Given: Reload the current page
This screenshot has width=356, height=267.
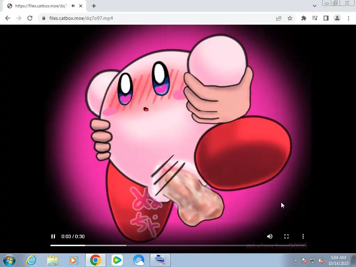Looking at the screenshot, I should (30, 18).
